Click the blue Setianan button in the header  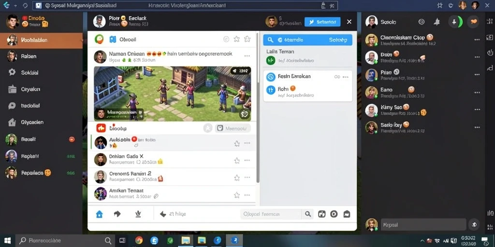pos(322,22)
